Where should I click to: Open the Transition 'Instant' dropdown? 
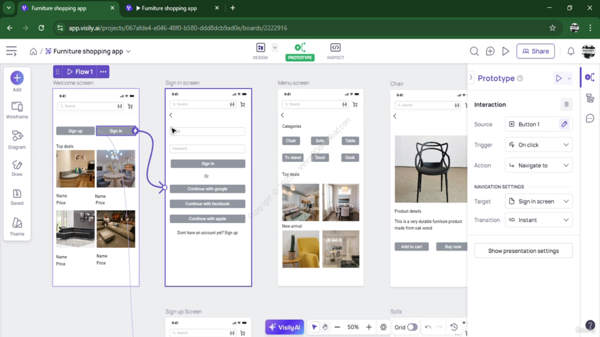(539, 220)
